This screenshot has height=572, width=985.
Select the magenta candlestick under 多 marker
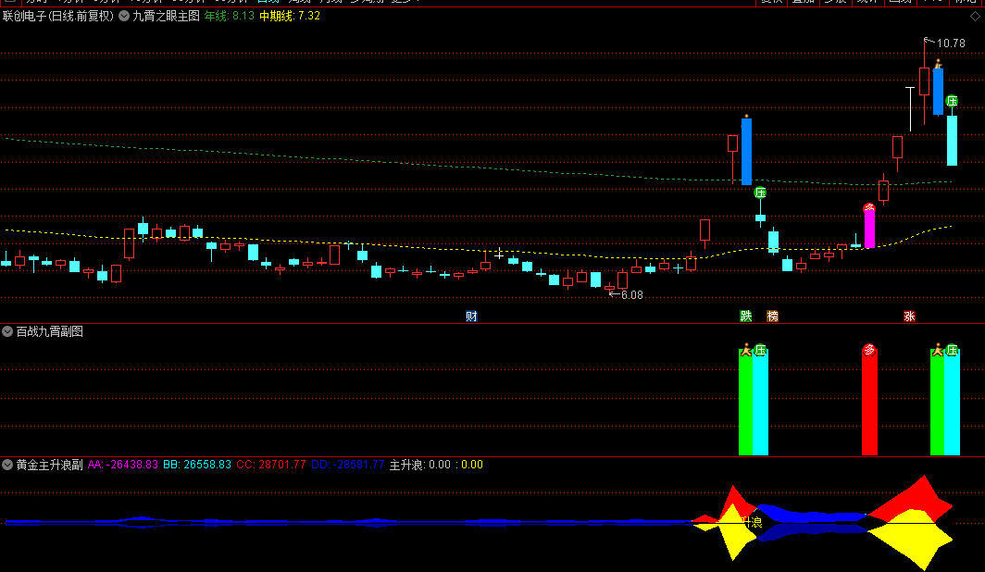click(x=869, y=230)
